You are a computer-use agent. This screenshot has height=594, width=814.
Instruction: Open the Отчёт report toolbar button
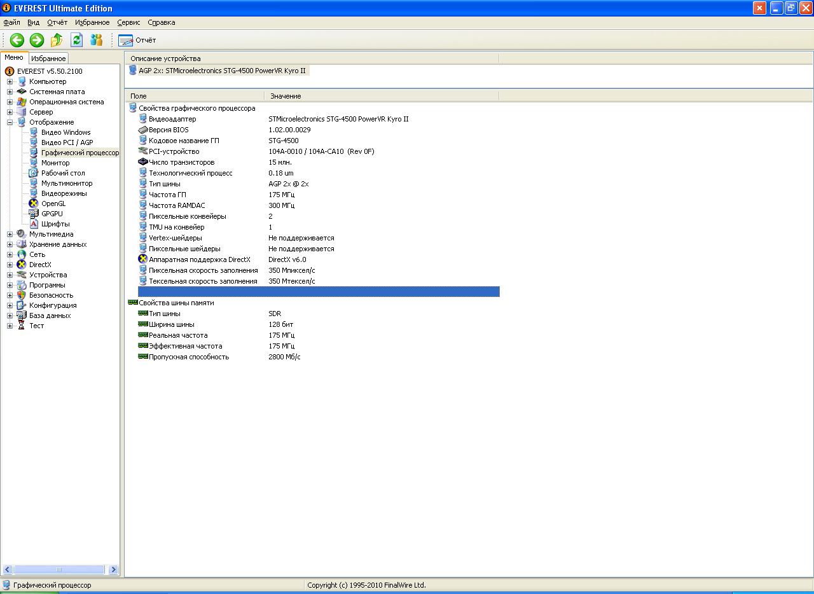(x=137, y=40)
